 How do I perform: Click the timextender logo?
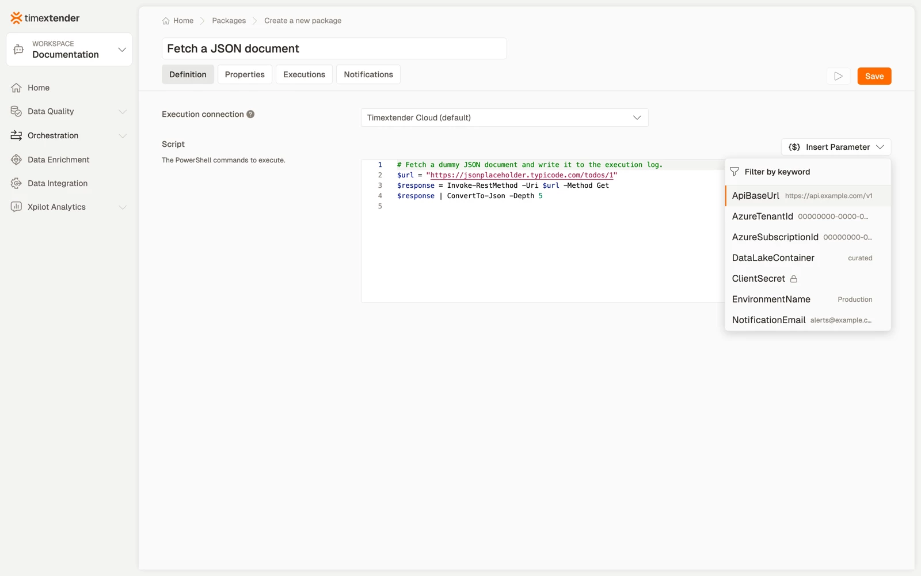pyautogui.click(x=45, y=18)
